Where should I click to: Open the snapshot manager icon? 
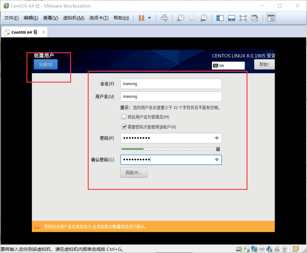point(204,18)
